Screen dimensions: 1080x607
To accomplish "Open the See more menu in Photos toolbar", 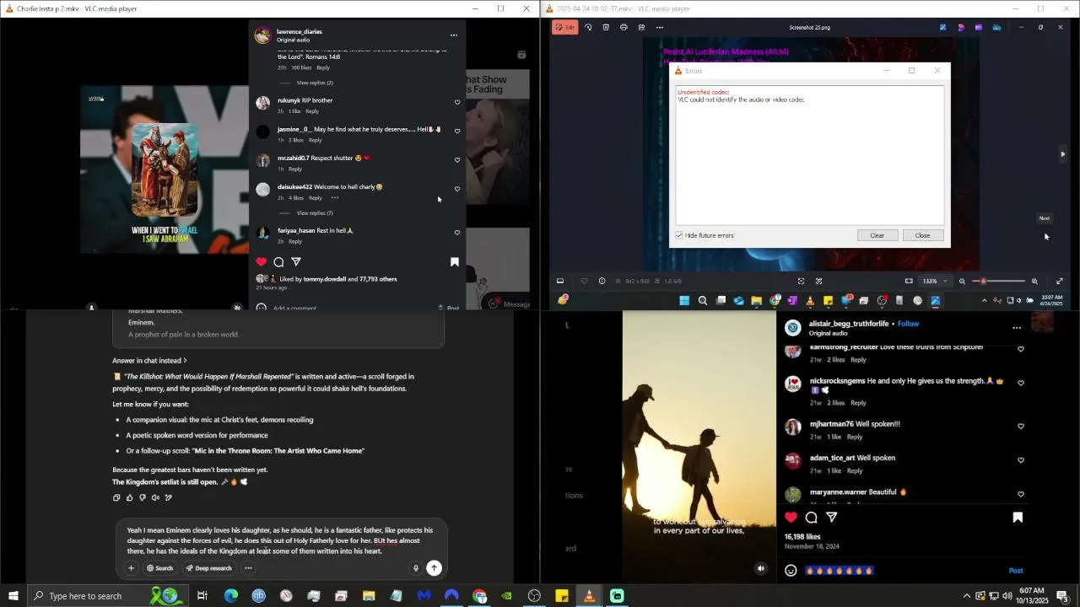I will (660, 27).
